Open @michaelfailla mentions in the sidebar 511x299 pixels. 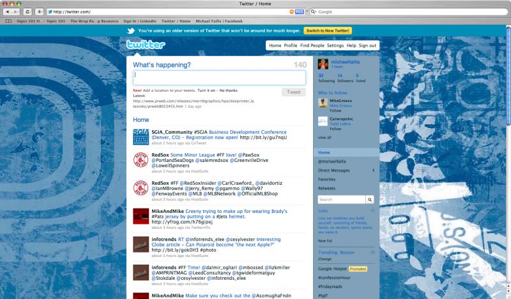point(332,161)
